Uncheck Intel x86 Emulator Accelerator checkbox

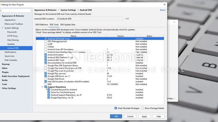point(46,82)
